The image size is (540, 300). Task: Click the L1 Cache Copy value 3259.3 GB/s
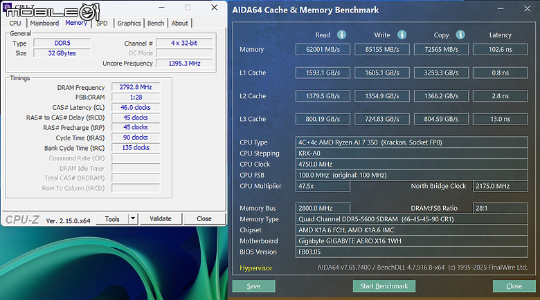441,73
